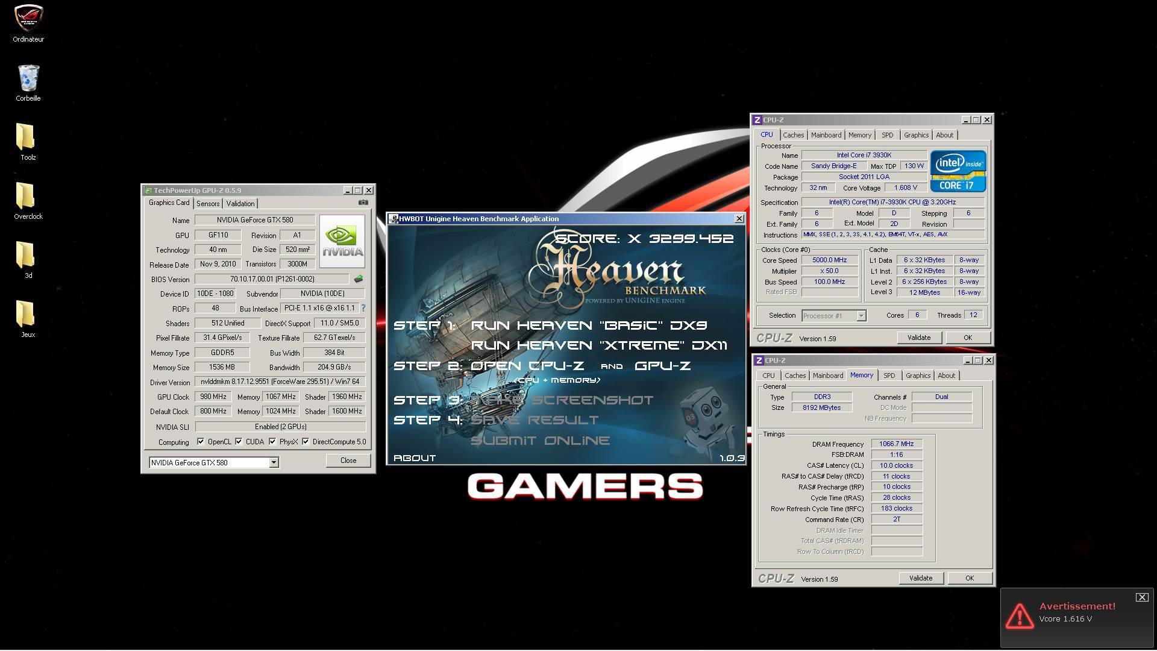Switch to the Validation tab in GPU-Z
The width and height of the screenshot is (1157, 651).
pyautogui.click(x=240, y=204)
